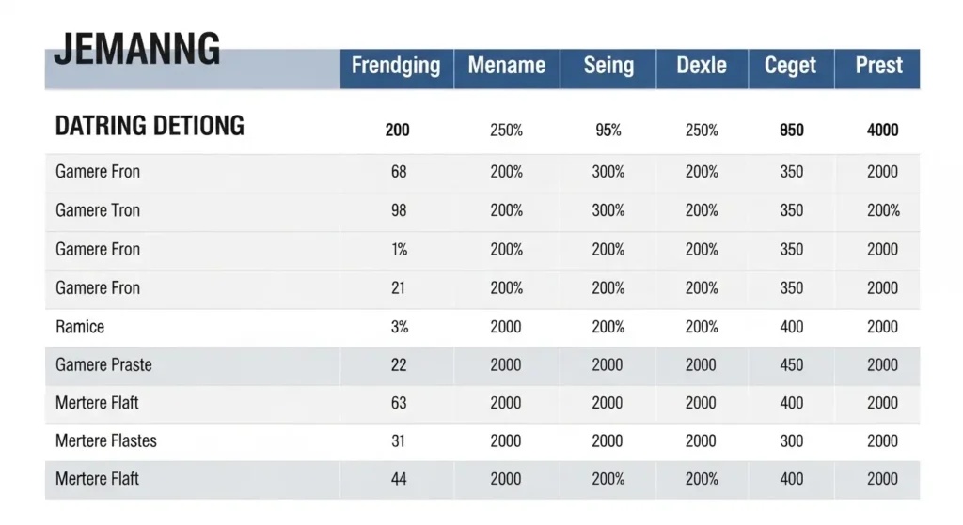Select the 3% cell in Ramice row
The height and width of the screenshot is (525, 963).
pos(399,327)
